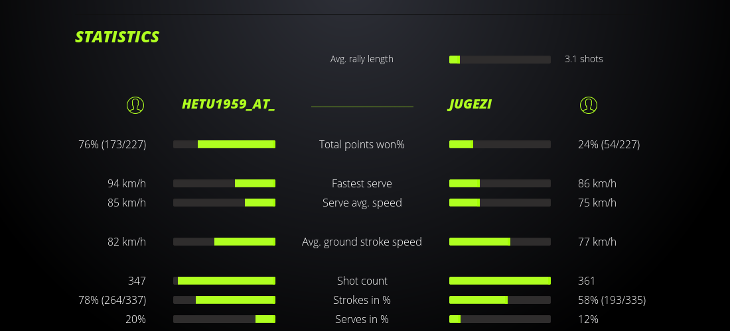This screenshot has height=331, width=730.
Task: Click JUGEZI's total points won bar
Action: tap(500, 144)
